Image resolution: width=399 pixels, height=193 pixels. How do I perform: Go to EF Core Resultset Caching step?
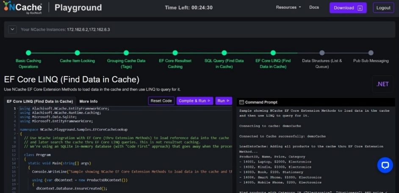pyautogui.click(x=175, y=52)
